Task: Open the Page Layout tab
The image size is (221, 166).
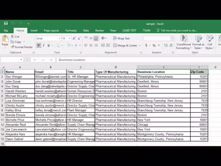Action: click(x=51, y=30)
